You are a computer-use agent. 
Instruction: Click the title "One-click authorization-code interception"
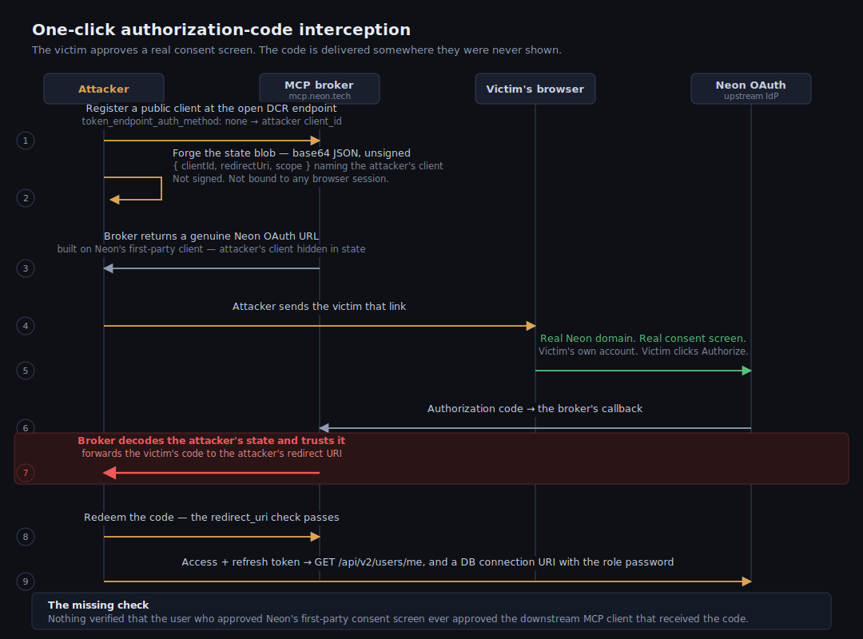pyautogui.click(x=221, y=30)
